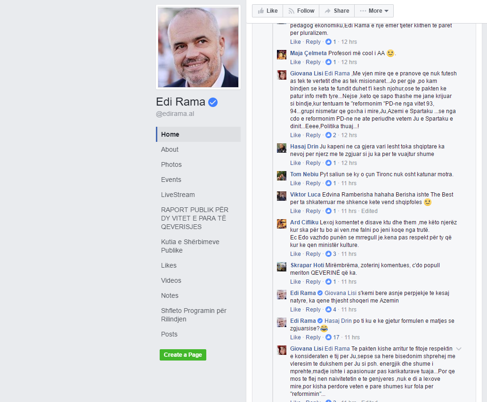Open Maja Çelmeta's profile avatar

point(281,55)
